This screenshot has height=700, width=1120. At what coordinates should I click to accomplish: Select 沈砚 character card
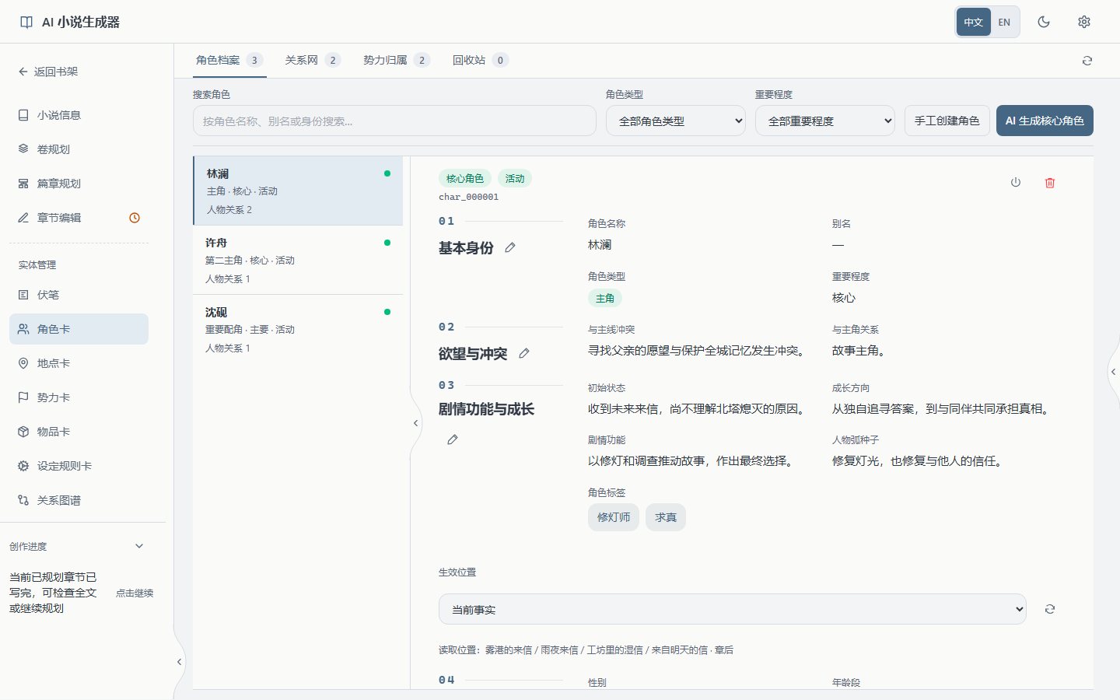[298, 329]
